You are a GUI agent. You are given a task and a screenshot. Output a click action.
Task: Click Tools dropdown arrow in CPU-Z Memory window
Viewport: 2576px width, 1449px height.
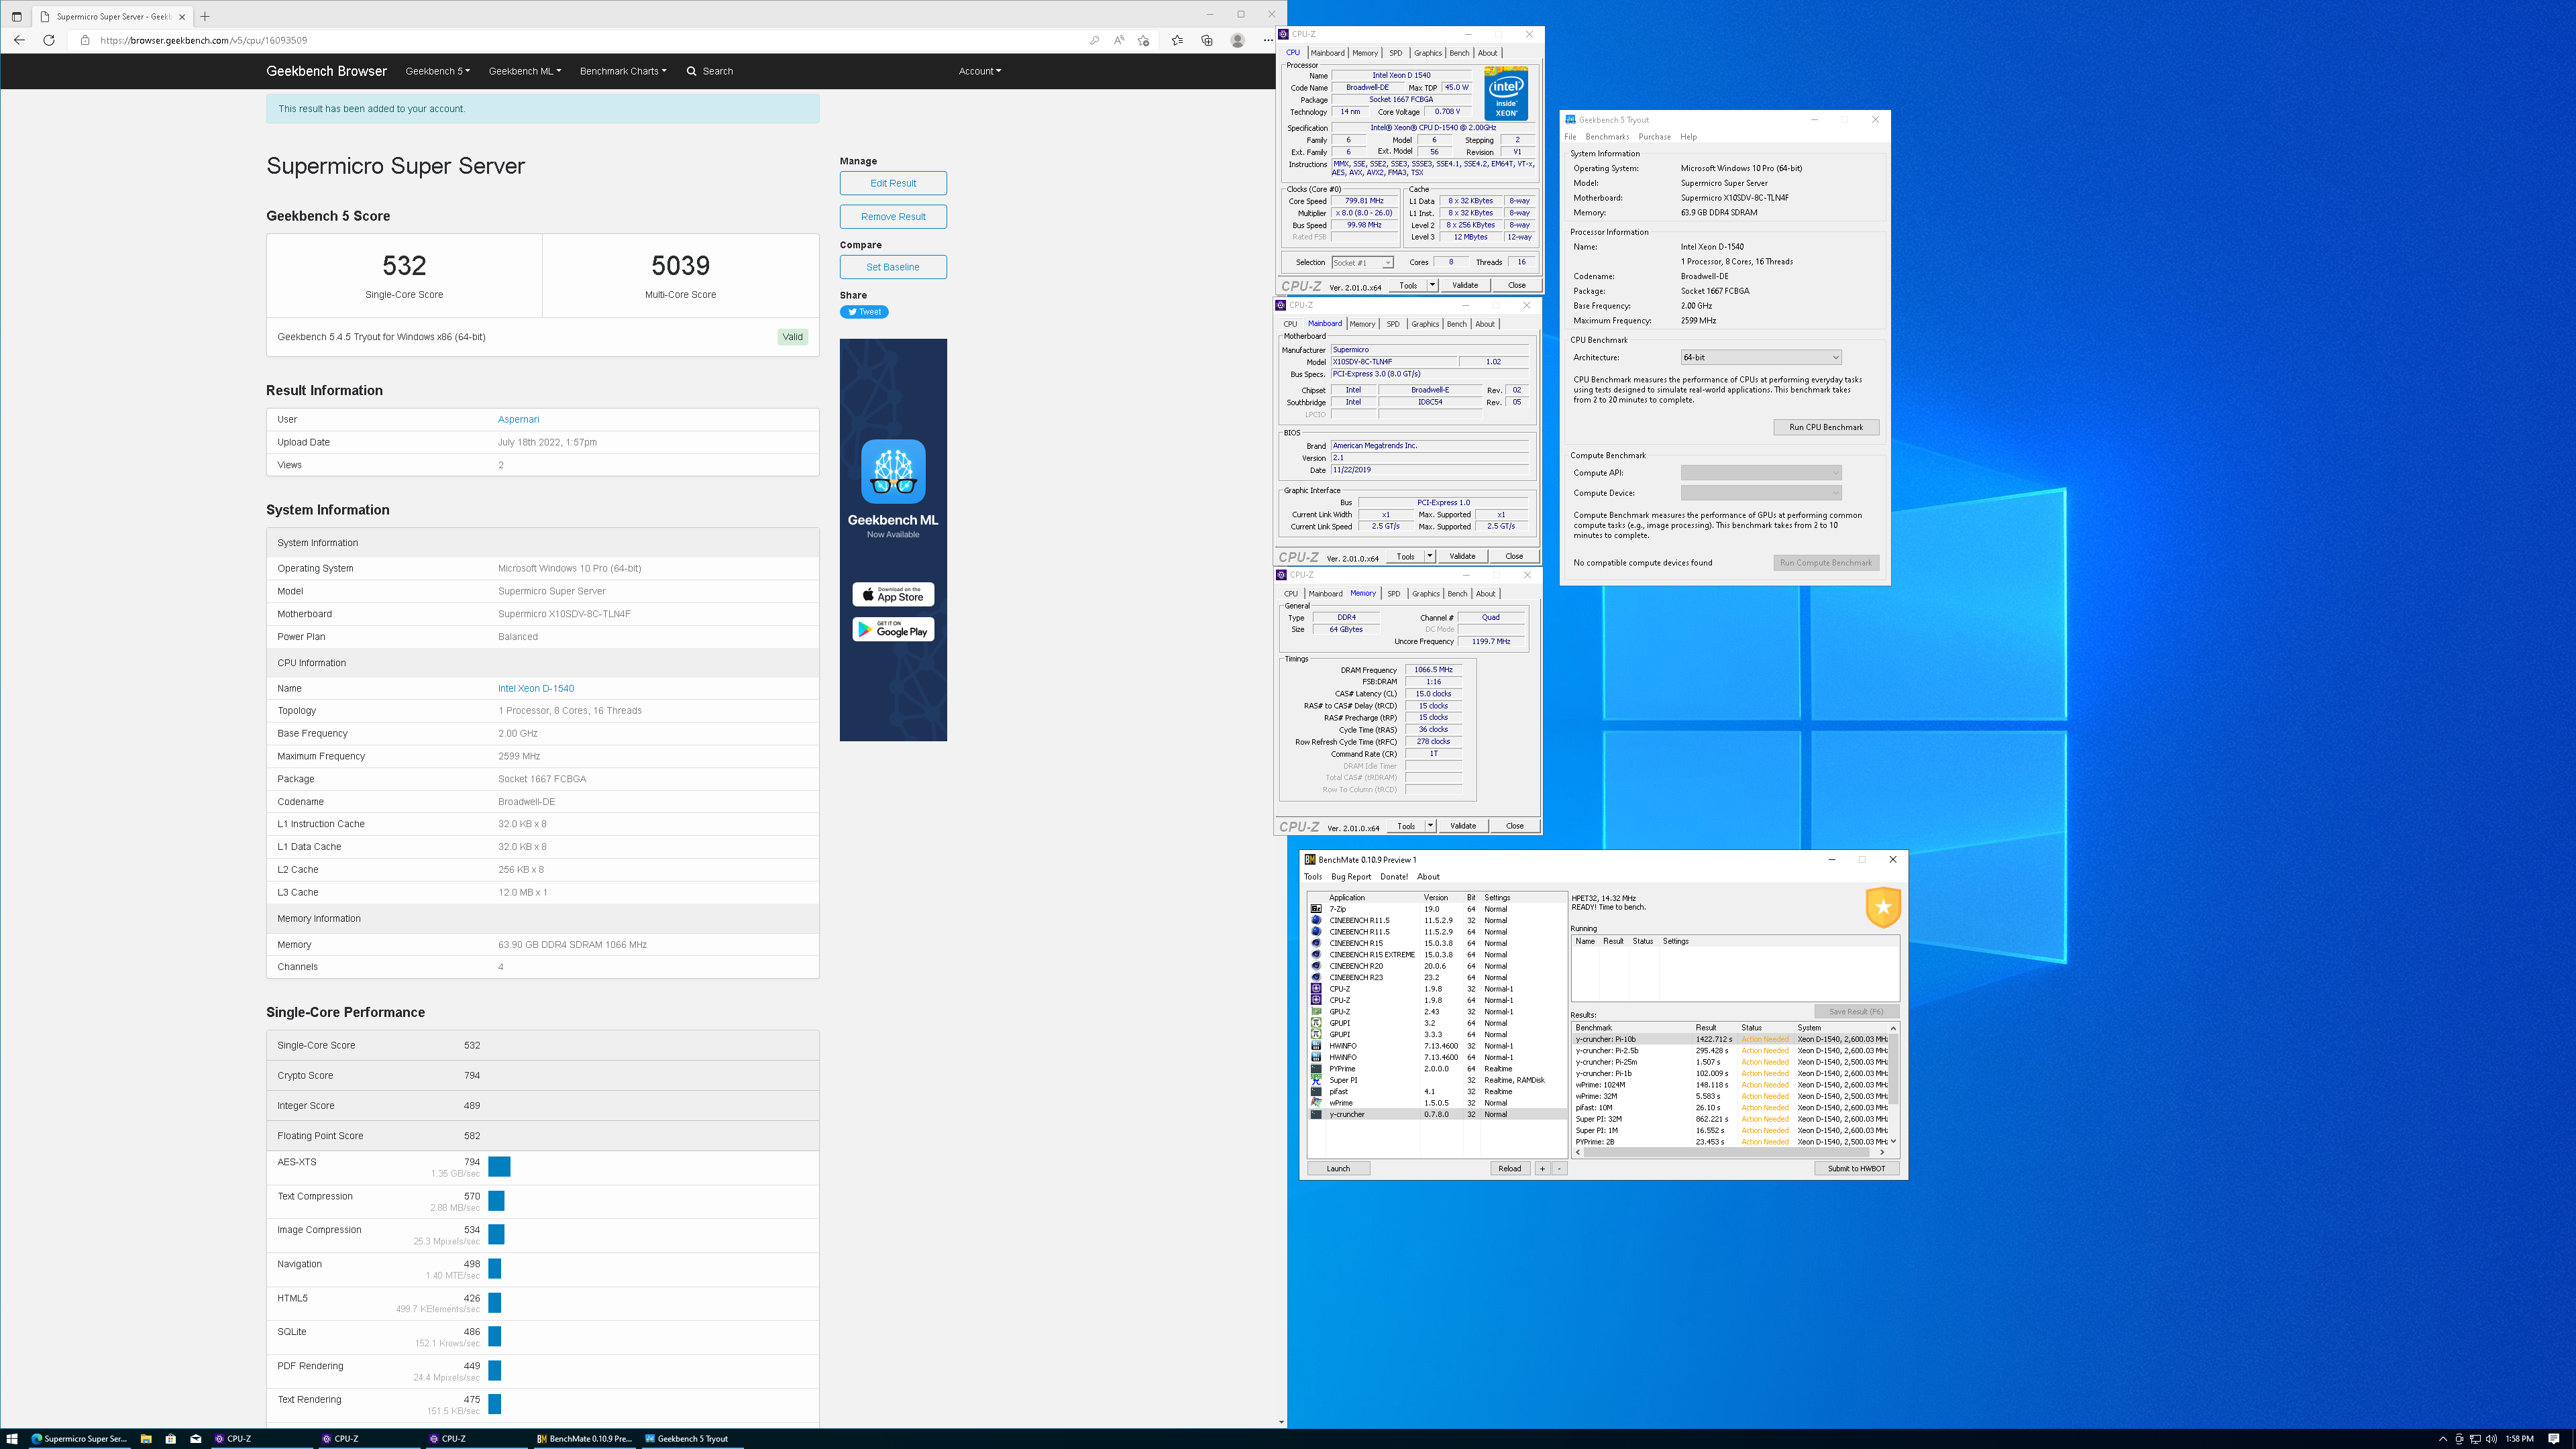pyautogui.click(x=1430, y=826)
